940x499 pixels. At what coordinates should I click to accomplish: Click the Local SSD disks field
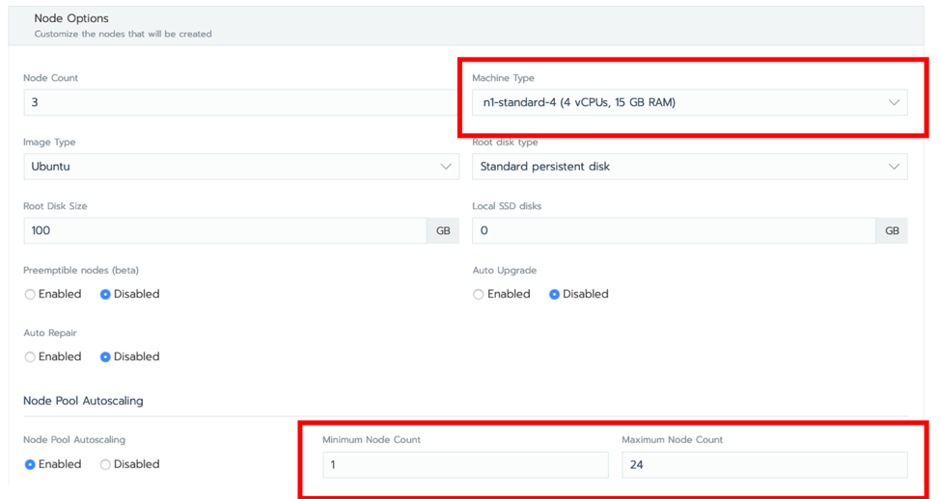coord(674,230)
